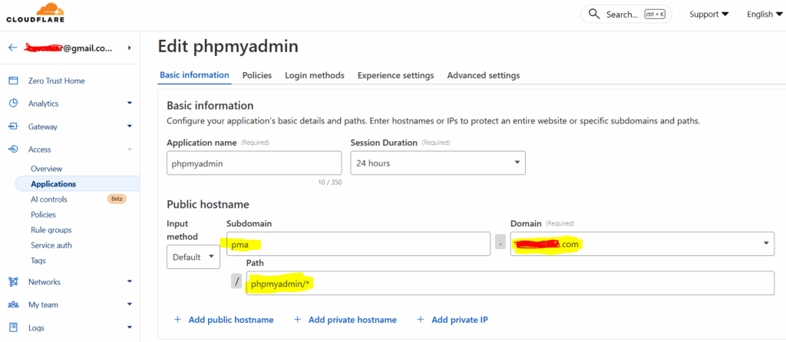This screenshot has height=342, width=786.
Task: Open the Session Duration dropdown
Action: click(x=438, y=163)
